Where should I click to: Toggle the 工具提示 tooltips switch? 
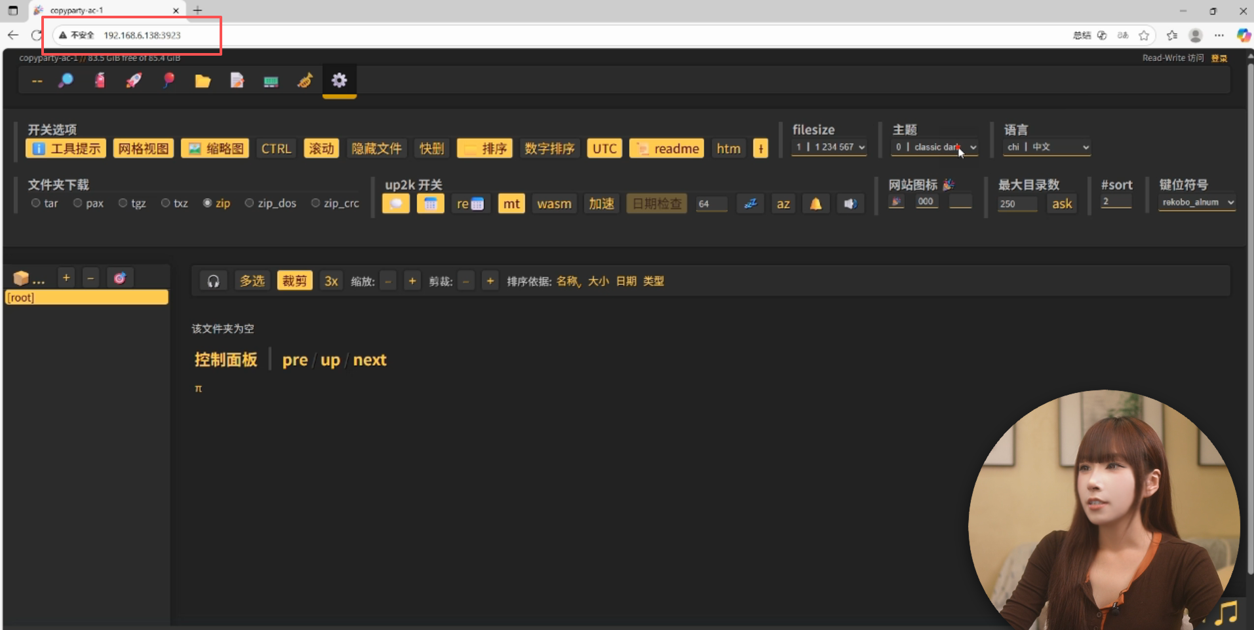(x=66, y=149)
